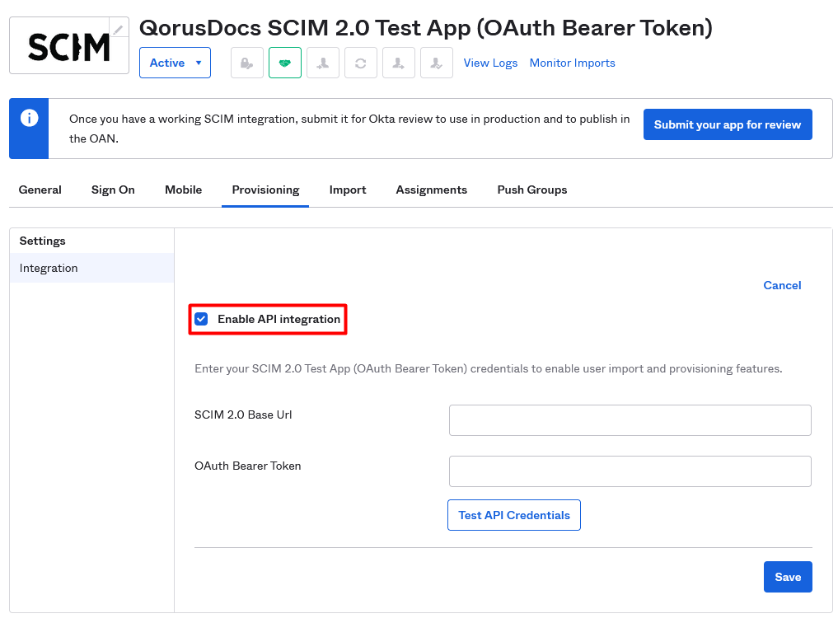Click the blue info icon in banner

(30, 118)
